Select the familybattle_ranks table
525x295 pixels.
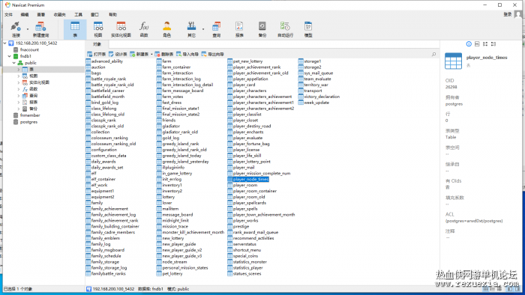tap(108, 273)
